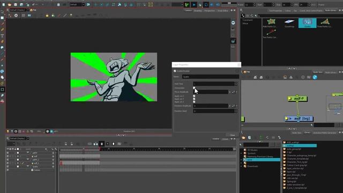
Task: Switch to the Tool Properties tab
Action: [275, 11]
